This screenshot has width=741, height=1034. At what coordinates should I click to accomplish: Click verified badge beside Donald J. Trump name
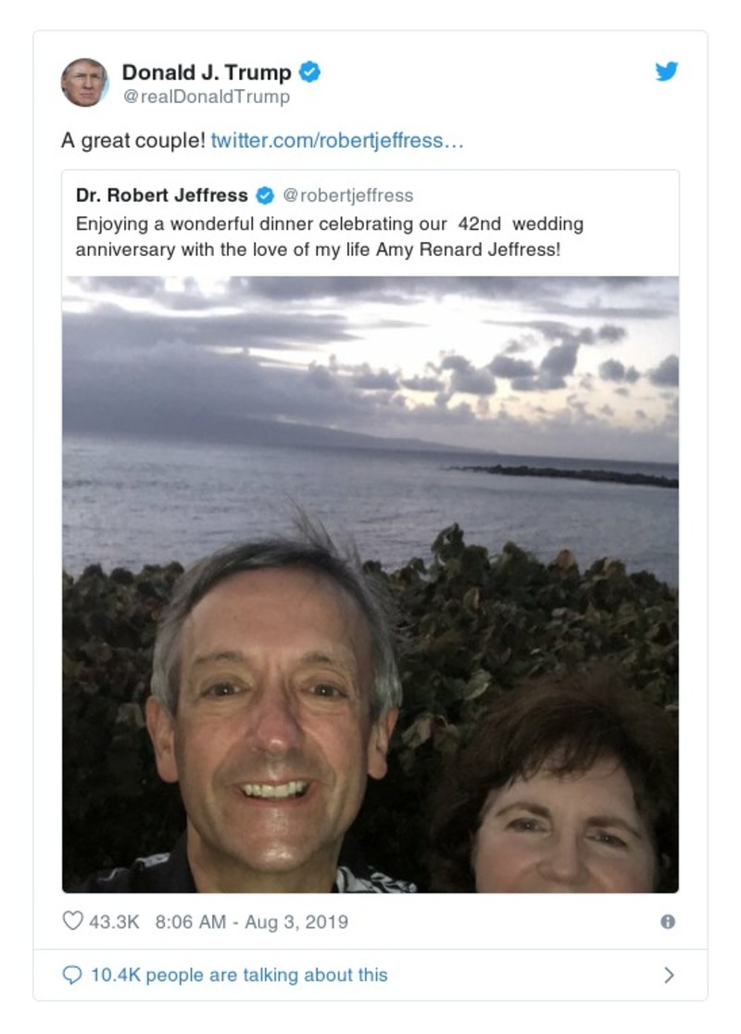(310, 72)
